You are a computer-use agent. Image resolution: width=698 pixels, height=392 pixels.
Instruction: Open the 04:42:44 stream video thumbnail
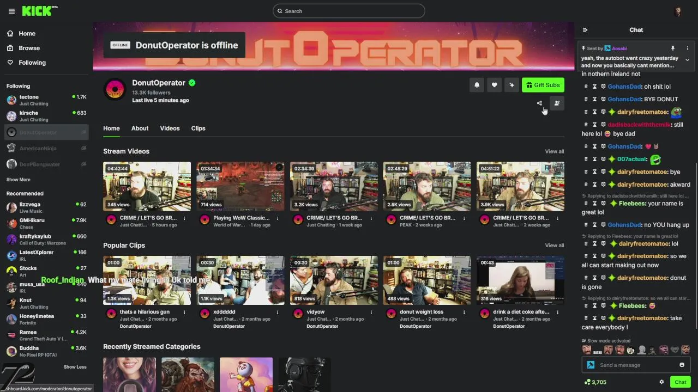click(147, 186)
